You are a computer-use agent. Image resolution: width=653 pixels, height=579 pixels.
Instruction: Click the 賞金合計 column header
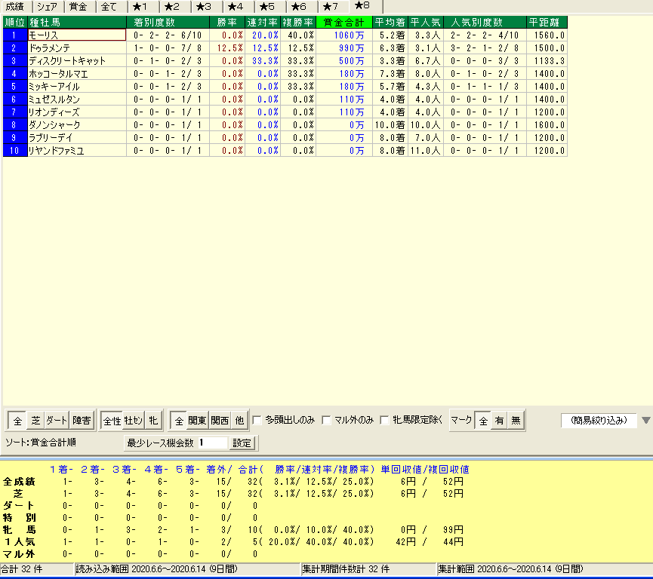tap(344, 22)
